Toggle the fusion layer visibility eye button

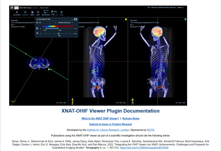[76, 19]
